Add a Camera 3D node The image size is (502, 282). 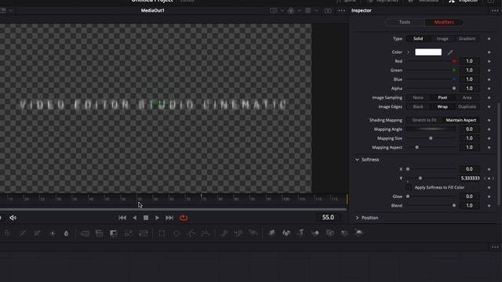330,233
